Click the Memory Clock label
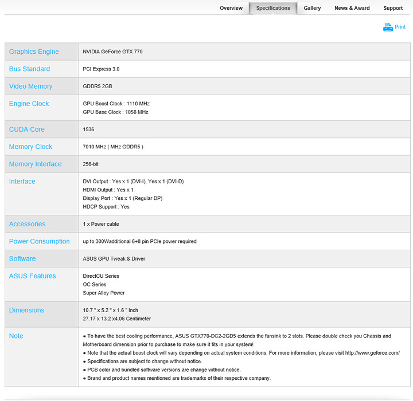The width and height of the screenshot is (413, 401). coord(30,147)
